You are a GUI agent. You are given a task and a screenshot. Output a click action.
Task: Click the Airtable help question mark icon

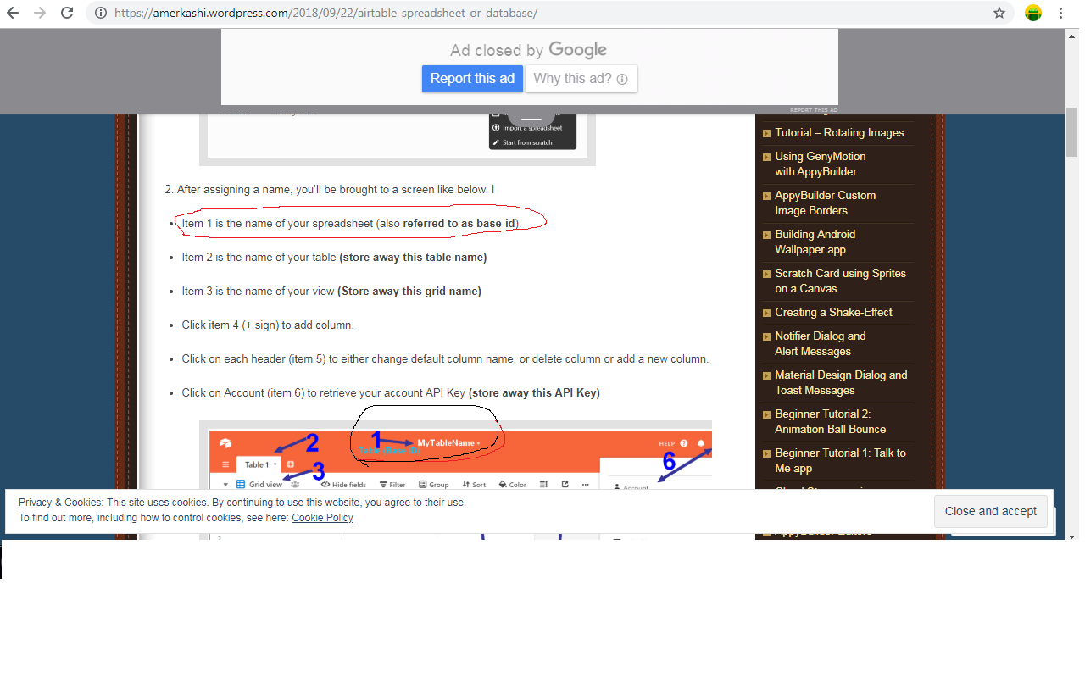click(684, 443)
